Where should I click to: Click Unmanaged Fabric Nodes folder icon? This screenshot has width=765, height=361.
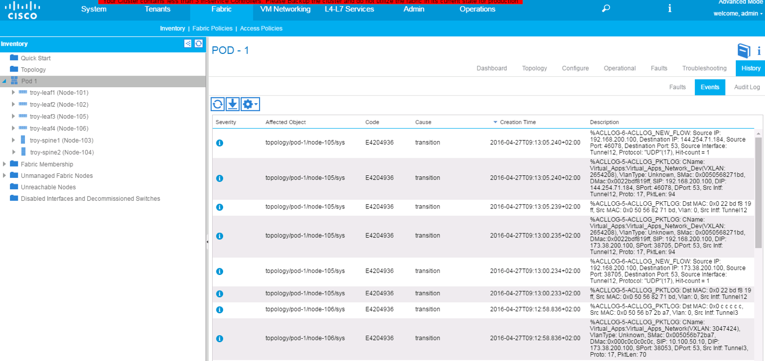[x=14, y=175]
